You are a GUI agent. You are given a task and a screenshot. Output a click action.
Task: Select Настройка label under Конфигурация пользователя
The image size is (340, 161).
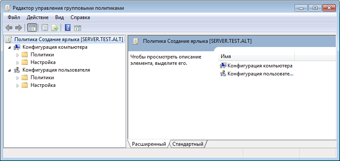click(x=43, y=85)
